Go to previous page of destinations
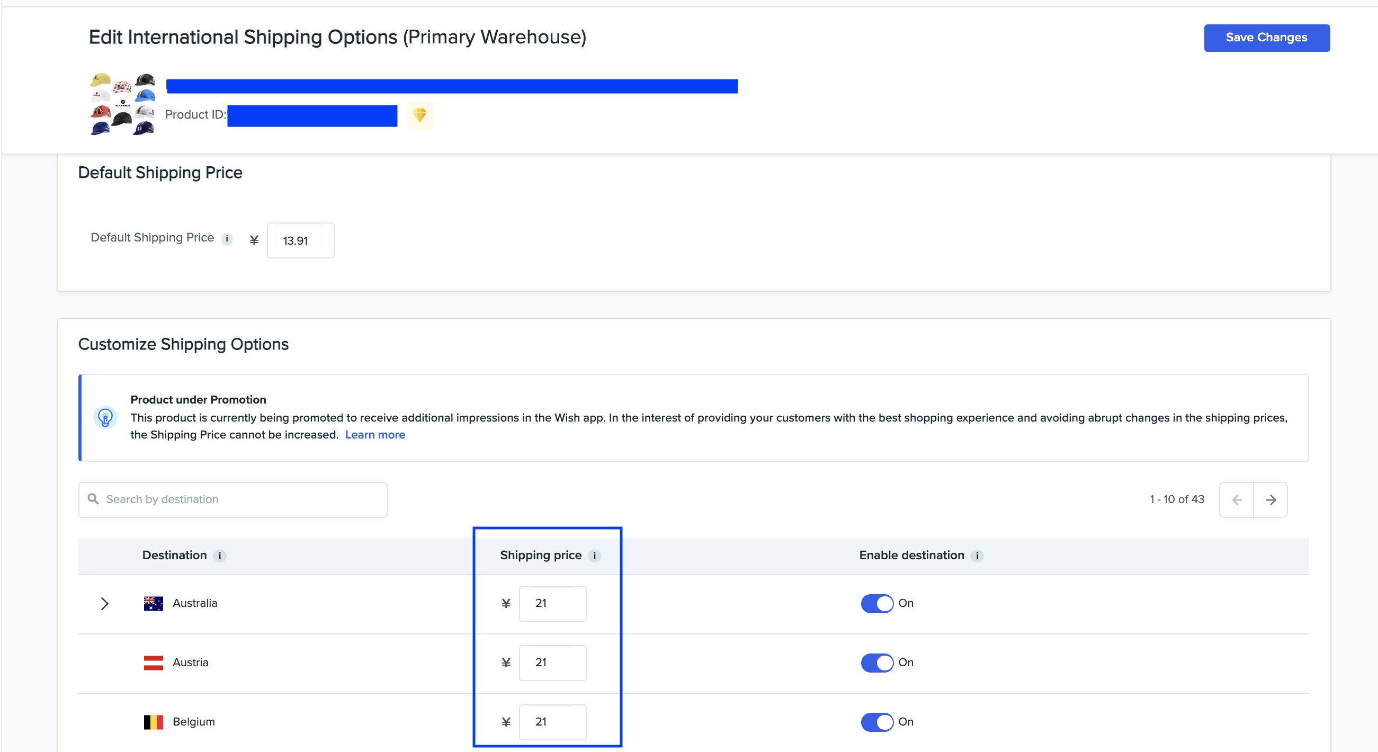The height and width of the screenshot is (752, 1378). pyautogui.click(x=1237, y=499)
